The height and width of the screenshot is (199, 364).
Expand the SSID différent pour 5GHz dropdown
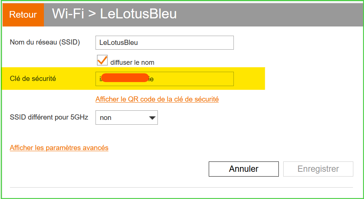click(x=126, y=118)
